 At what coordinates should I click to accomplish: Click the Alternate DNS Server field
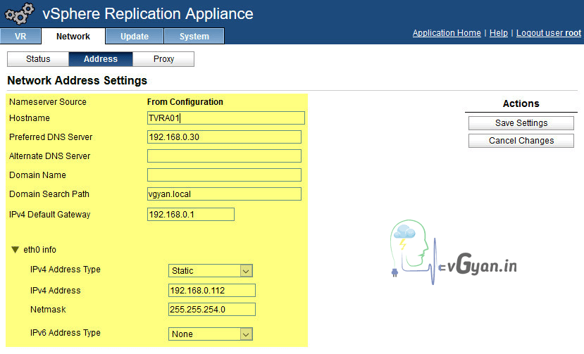[224, 156]
